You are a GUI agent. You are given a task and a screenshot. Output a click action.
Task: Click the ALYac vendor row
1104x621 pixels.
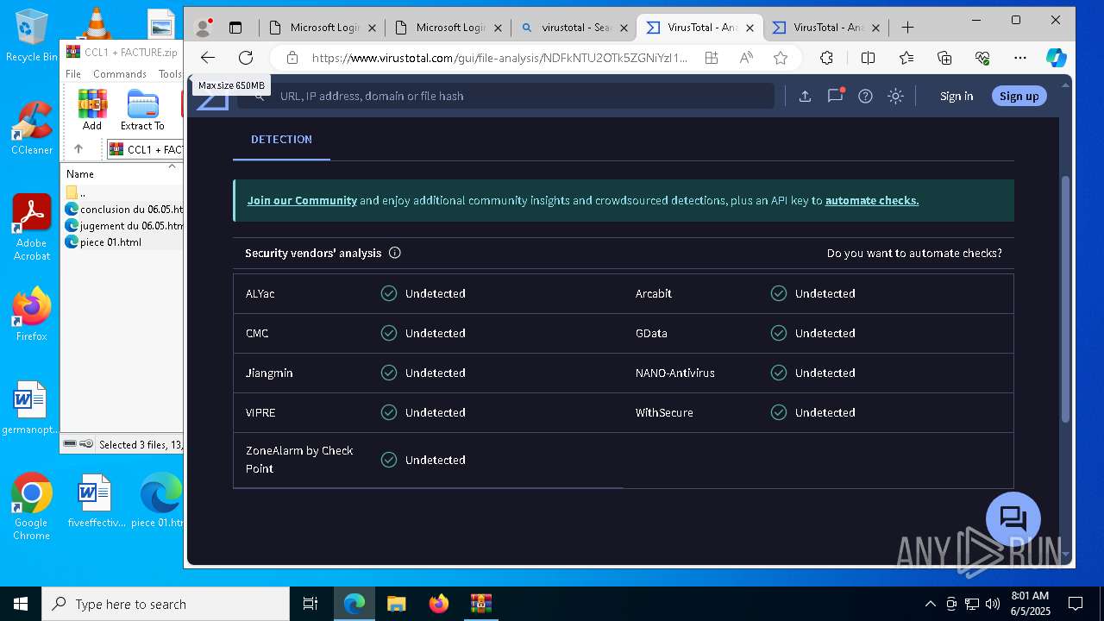[x=428, y=293]
